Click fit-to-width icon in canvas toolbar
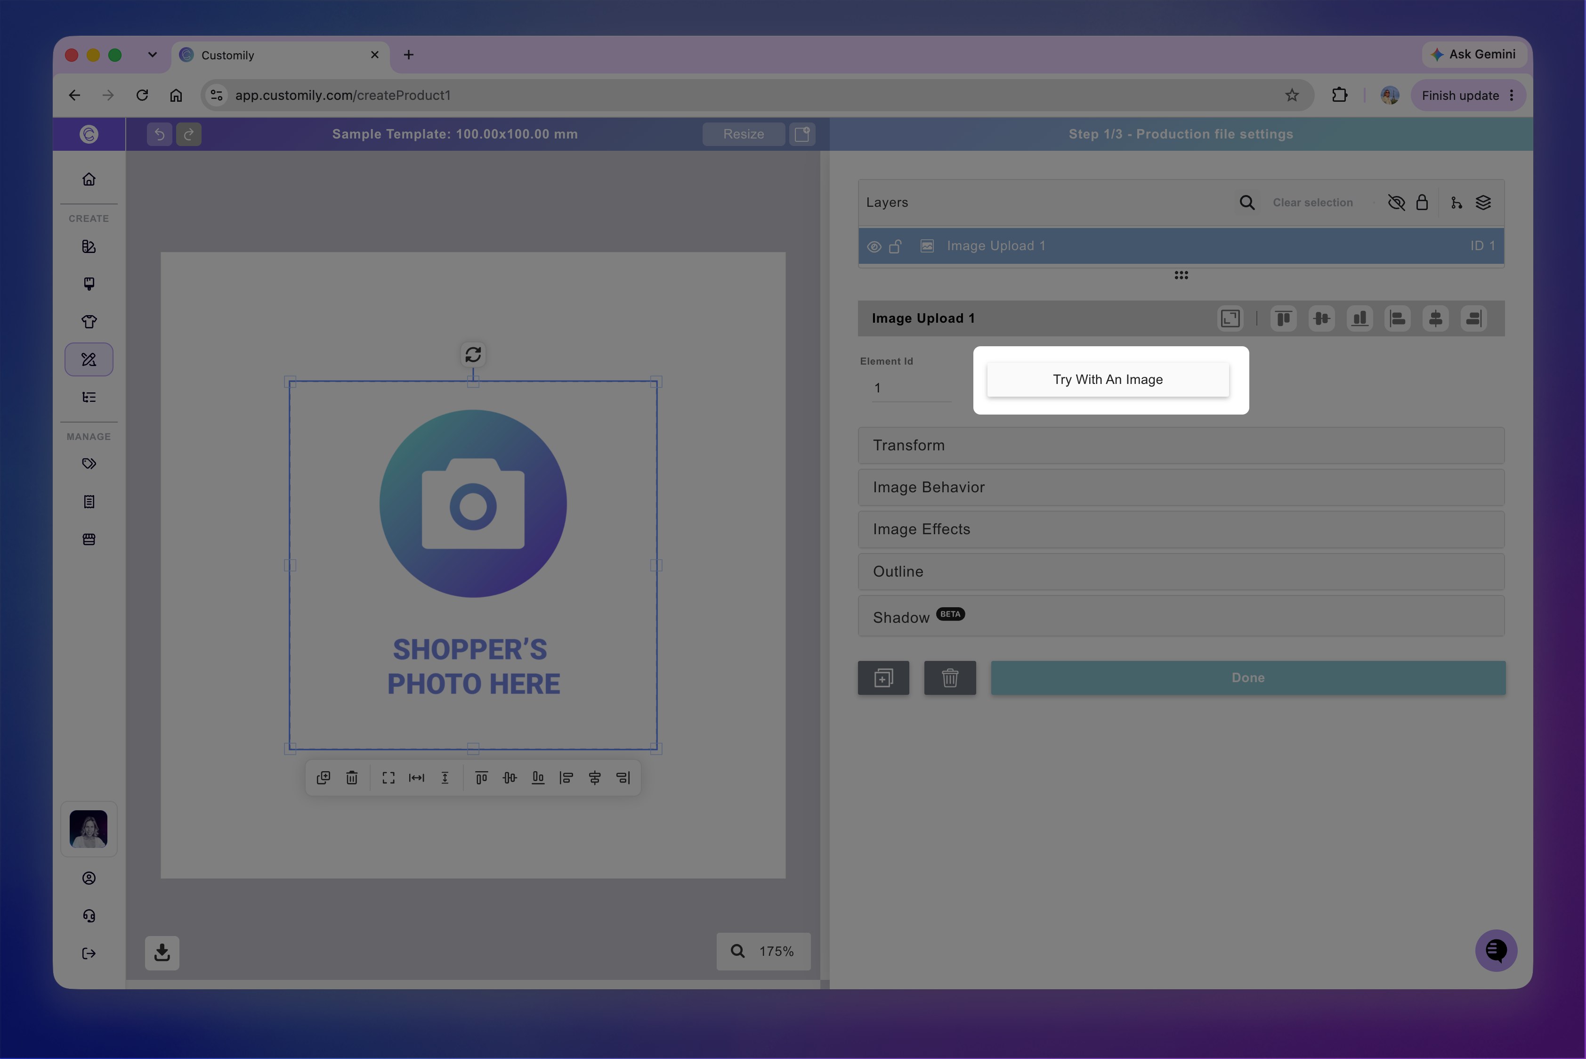The height and width of the screenshot is (1059, 1586). 417,778
